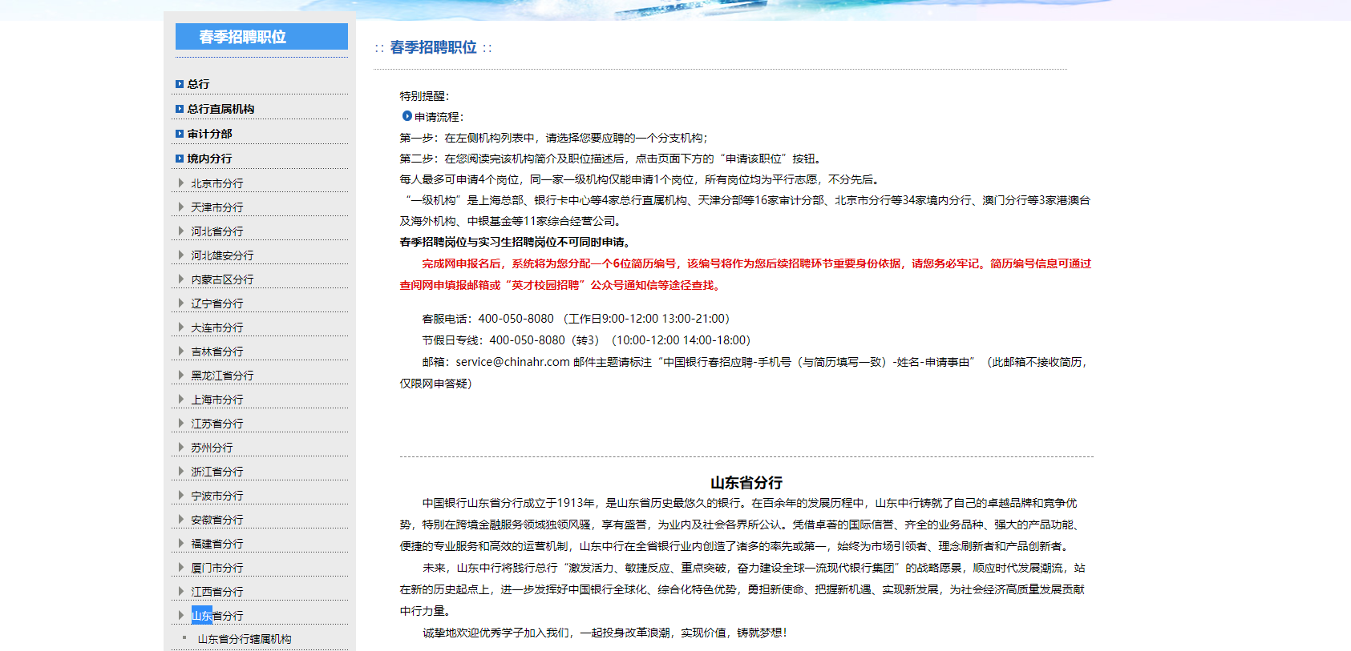Click the red 完成网申报名后 notice text
1351x651 pixels.
point(746,274)
